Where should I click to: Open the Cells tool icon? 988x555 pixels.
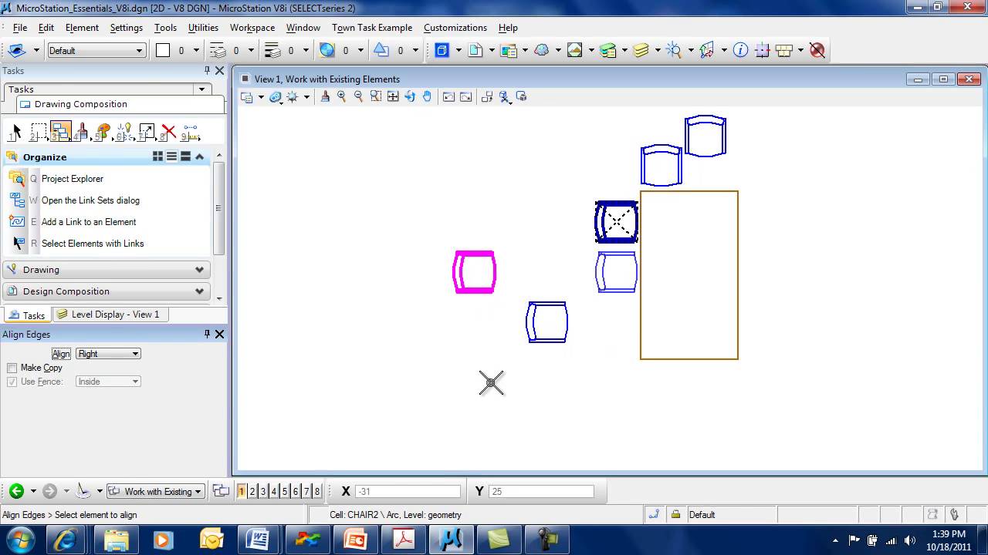pyautogui.click(x=784, y=50)
